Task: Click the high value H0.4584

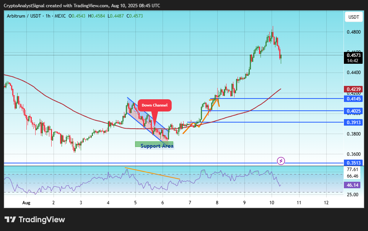Action: coord(96,16)
